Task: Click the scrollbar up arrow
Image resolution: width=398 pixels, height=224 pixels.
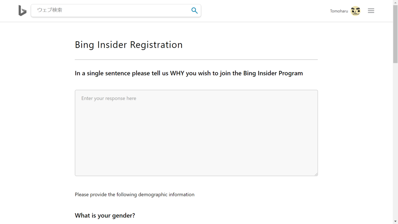Action: (395, 2)
